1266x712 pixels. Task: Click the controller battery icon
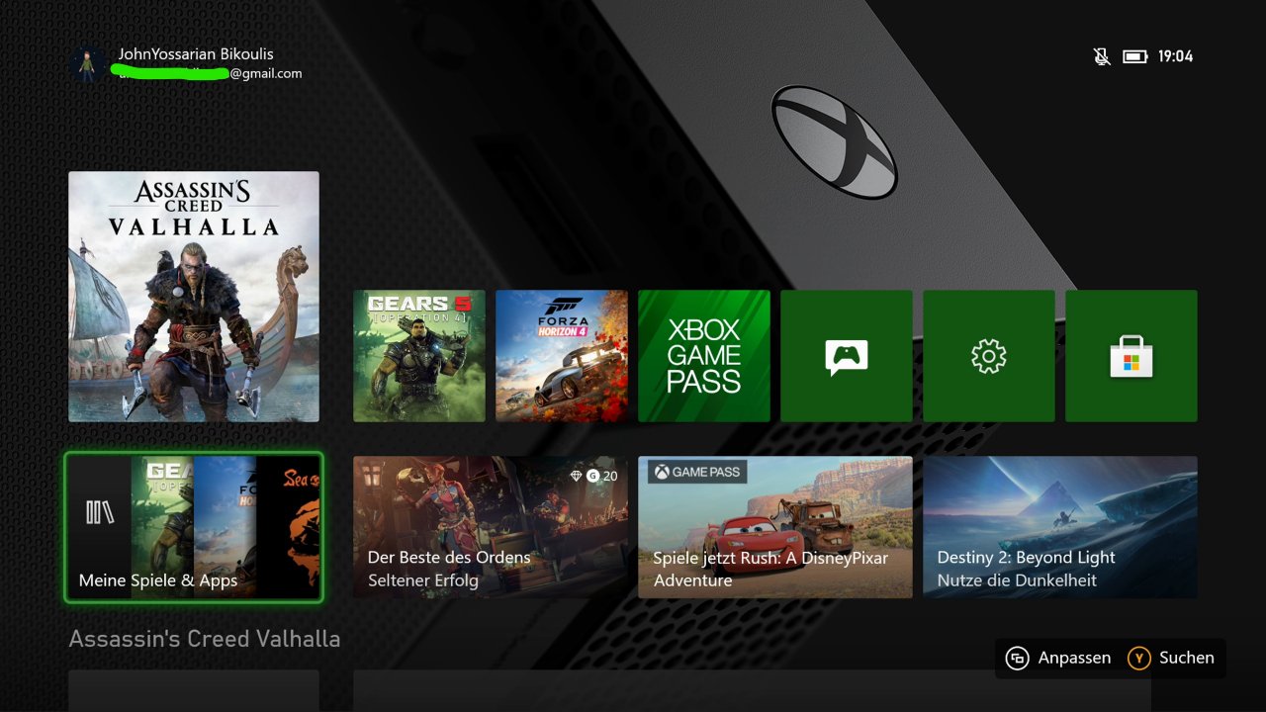pyautogui.click(x=1134, y=56)
